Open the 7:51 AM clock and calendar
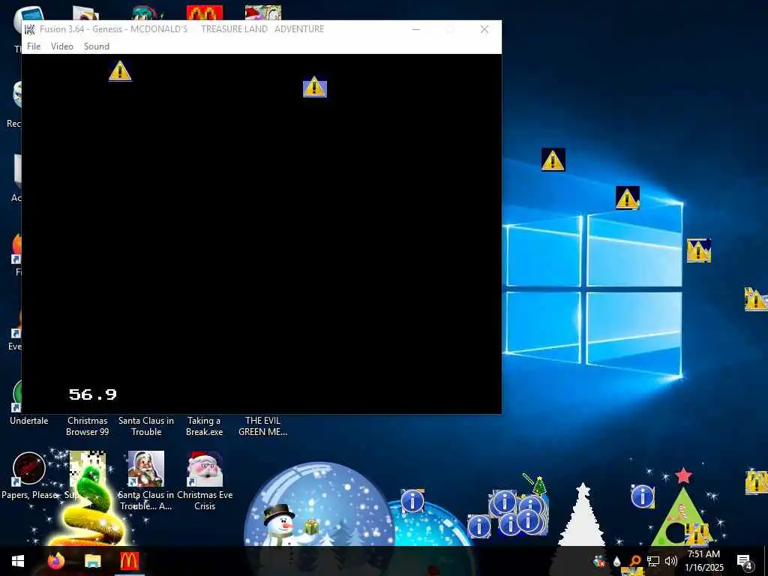Image resolution: width=768 pixels, height=576 pixels. [703, 561]
